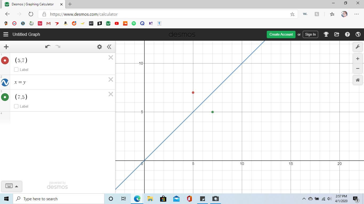Add this page to favorites
Screen dimensions: 364x204
point(292,14)
